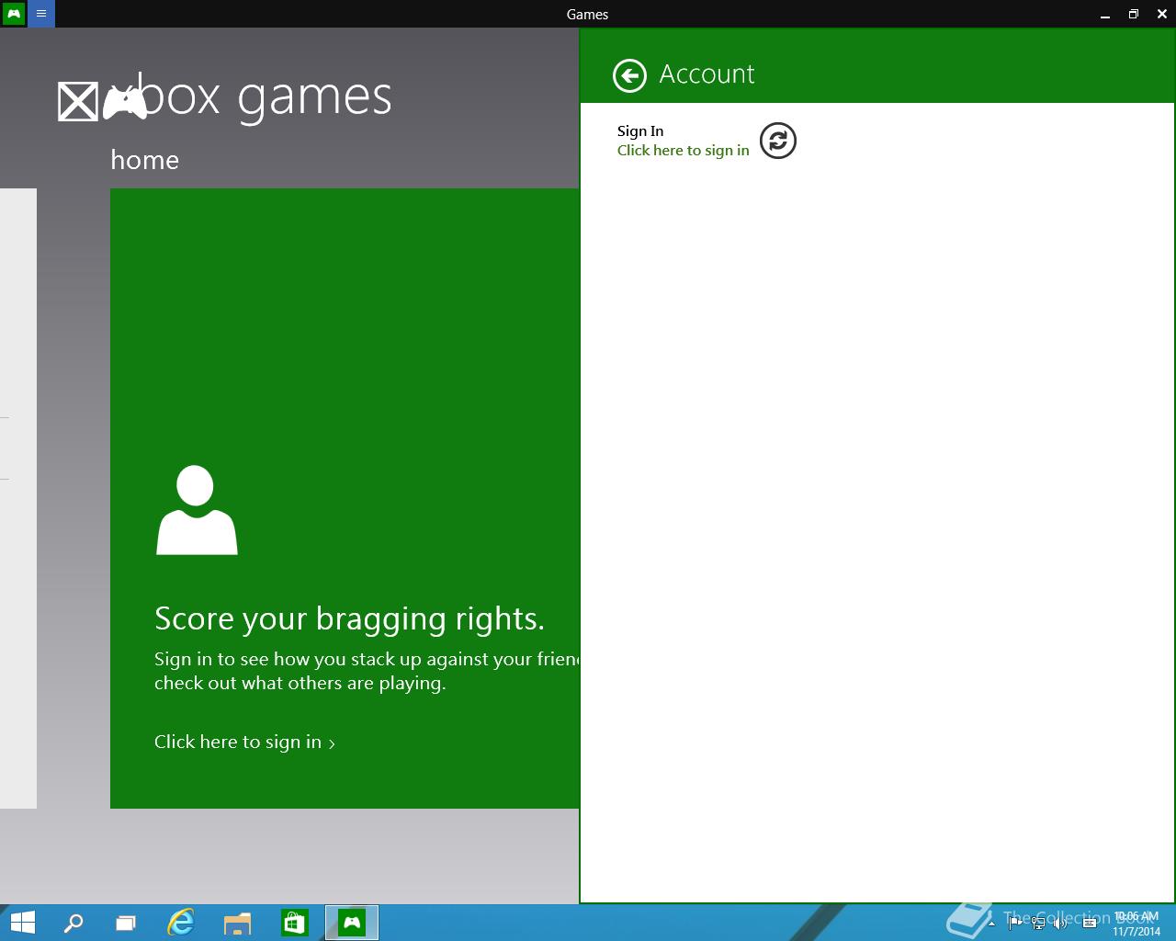The width and height of the screenshot is (1176, 941).
Task: Click the 'home' section heading
Action: pyautogui.click(x=144, y=160)
